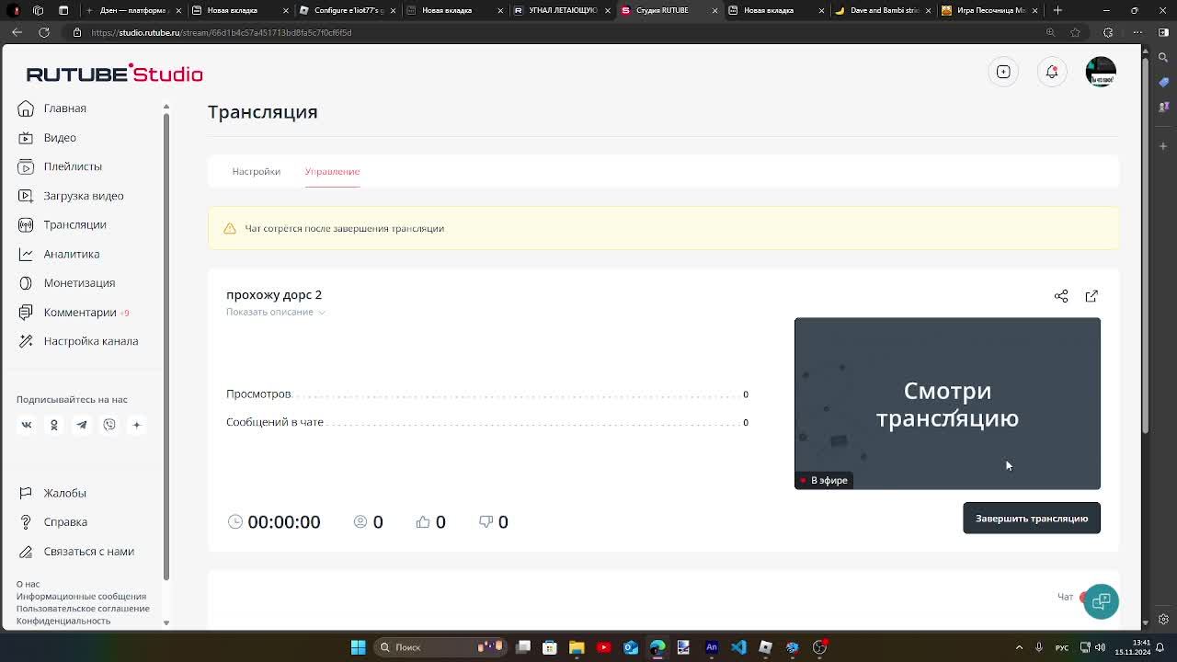Image resolution: width=1177 pixels, height=662 pixels.
Task: Open Трансляции in sidebar
Action: (74, 224)
